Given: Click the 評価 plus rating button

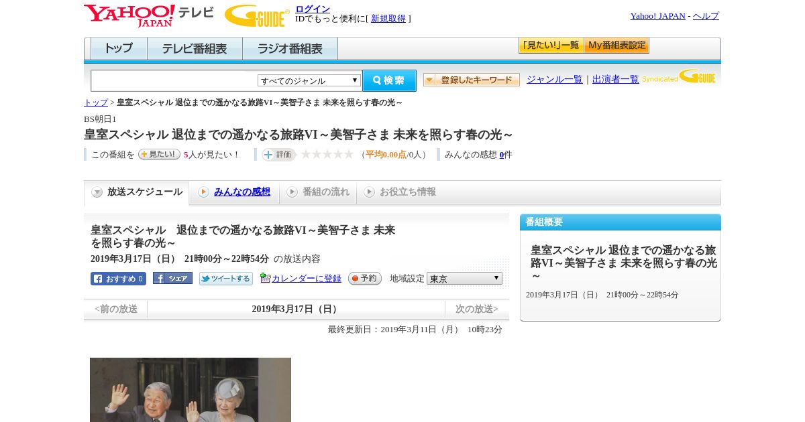Looking at the screenshot, I should tap(278, 155).
